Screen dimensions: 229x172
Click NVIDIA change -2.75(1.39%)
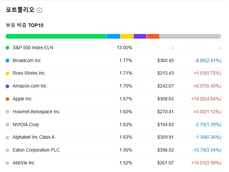(208, 124)
